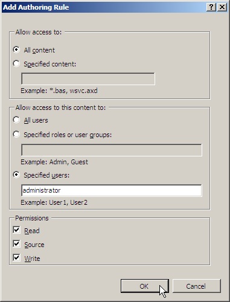Click the 'Example: User1, User2' hint text

(x=54, y=202)
